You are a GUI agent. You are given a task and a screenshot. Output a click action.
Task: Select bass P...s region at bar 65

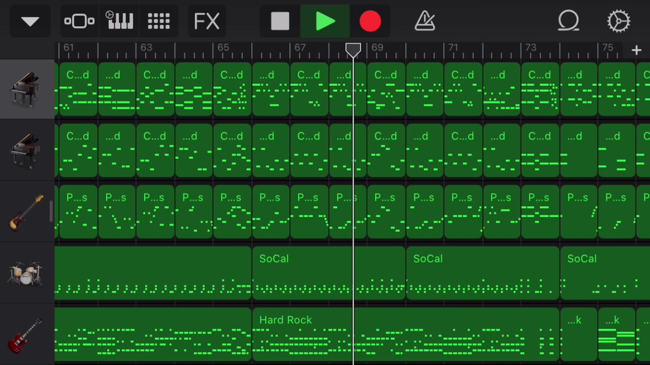(232, 212)
